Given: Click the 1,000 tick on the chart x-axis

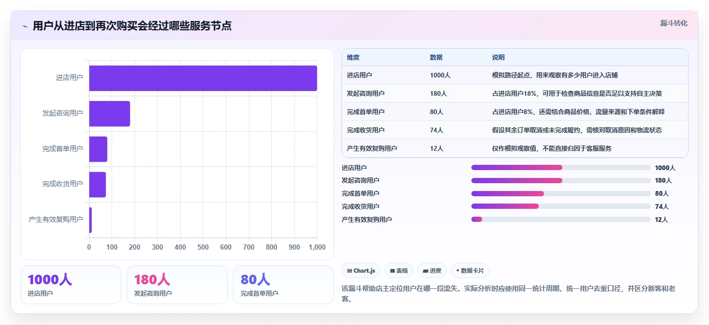Looking at the screenshot, I should click(x=317, y=248).
